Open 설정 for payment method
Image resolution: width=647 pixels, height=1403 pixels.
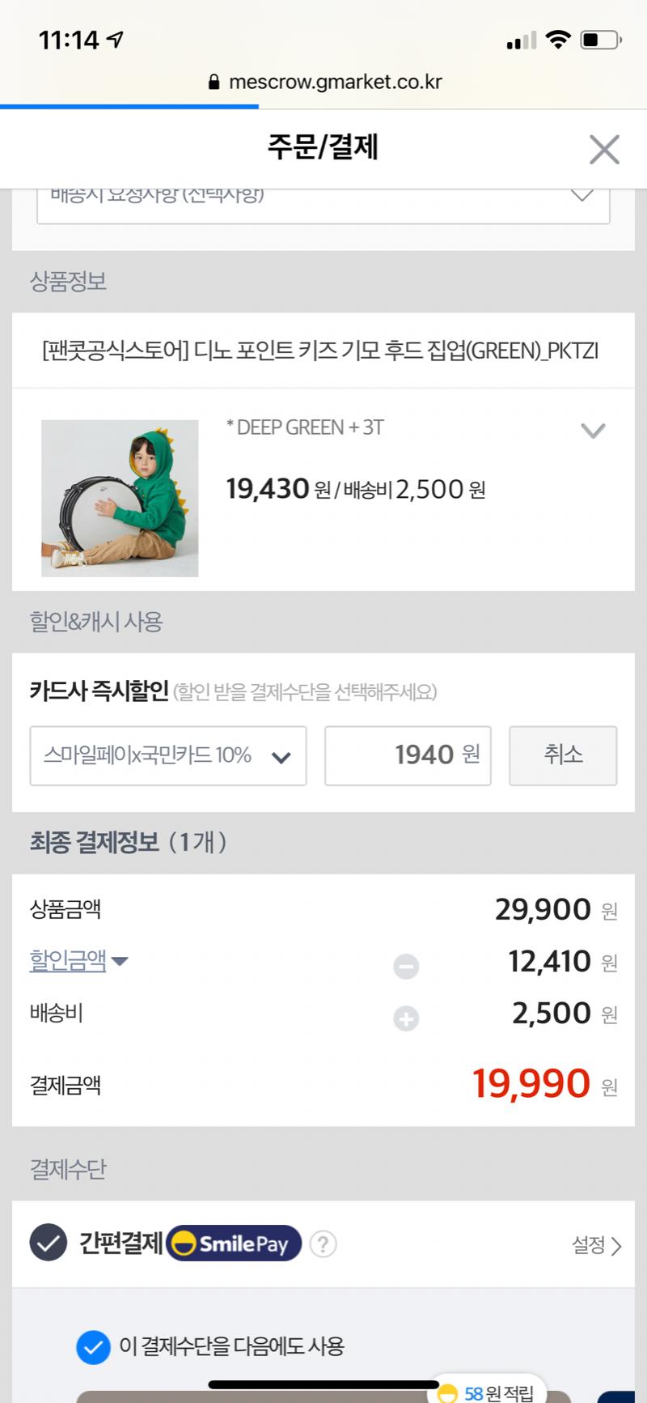[596, 1245]
